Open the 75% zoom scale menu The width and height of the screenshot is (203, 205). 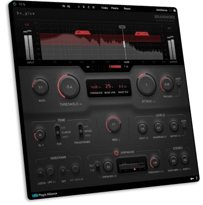[x=22, y=4]
